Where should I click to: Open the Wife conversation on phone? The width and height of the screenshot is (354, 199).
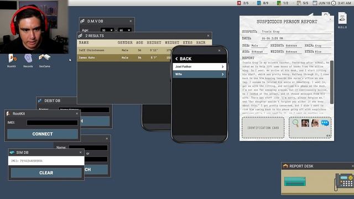(x=199, y=74)
